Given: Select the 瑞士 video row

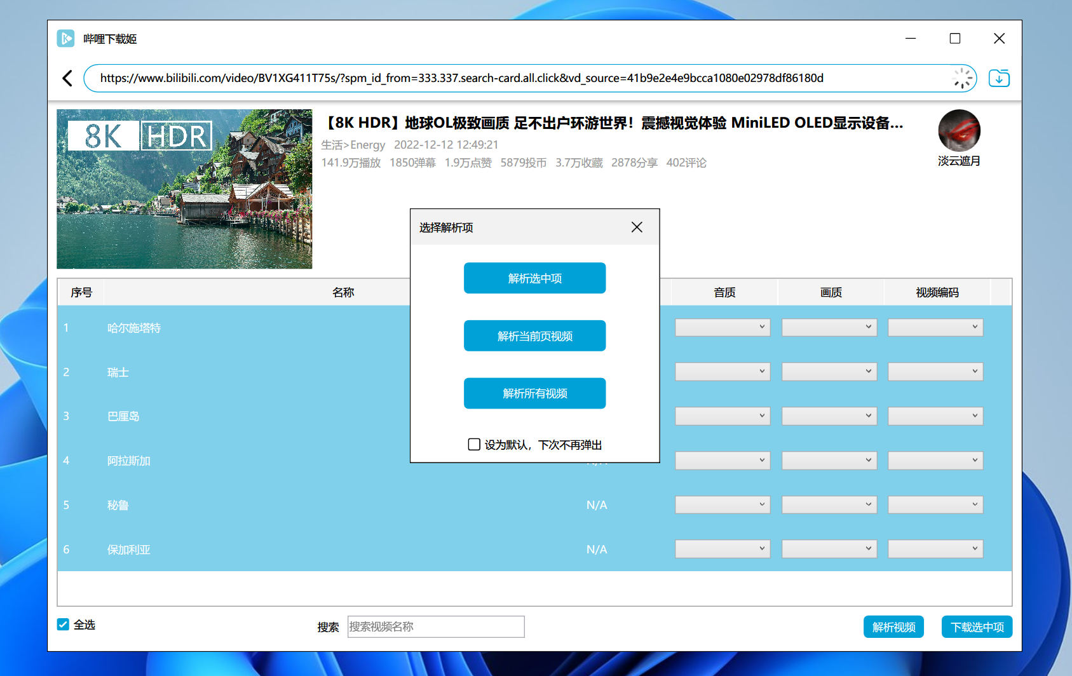Looking at the screenshot, I should coord(534,372).
